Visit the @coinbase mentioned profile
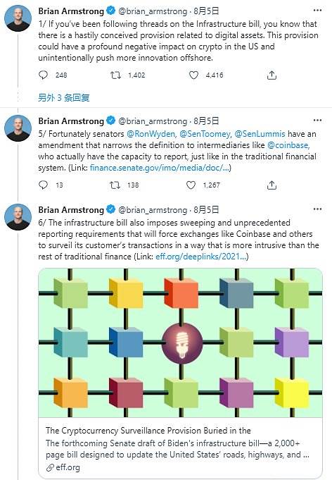This screenshot has width=332, height=480. (288, 145)
